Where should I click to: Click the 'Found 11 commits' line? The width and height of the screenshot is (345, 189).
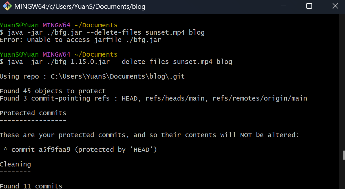[x=31, y=186]
